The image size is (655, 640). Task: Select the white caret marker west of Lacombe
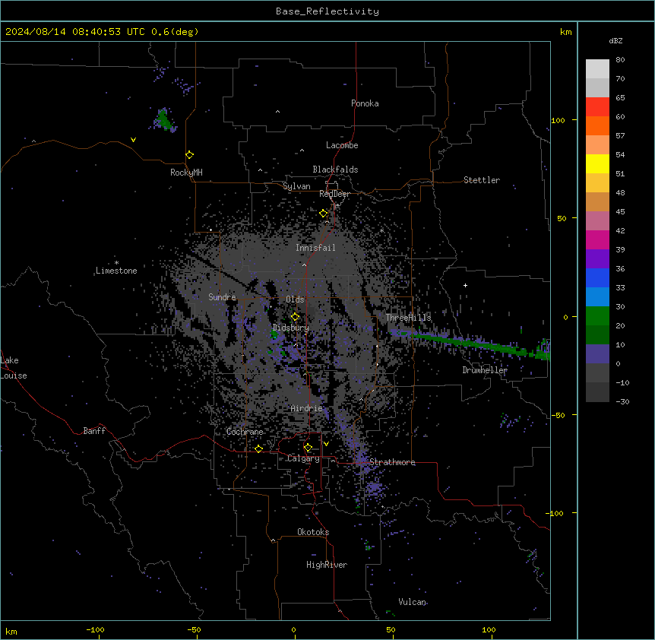tap(302, 150)
